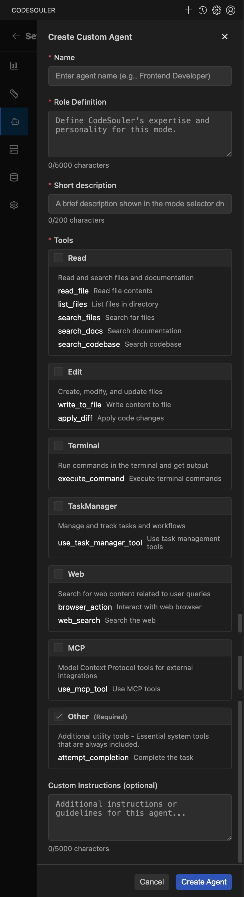
Task: Click the gear icon in left sidebar
Action: point(14,205)
